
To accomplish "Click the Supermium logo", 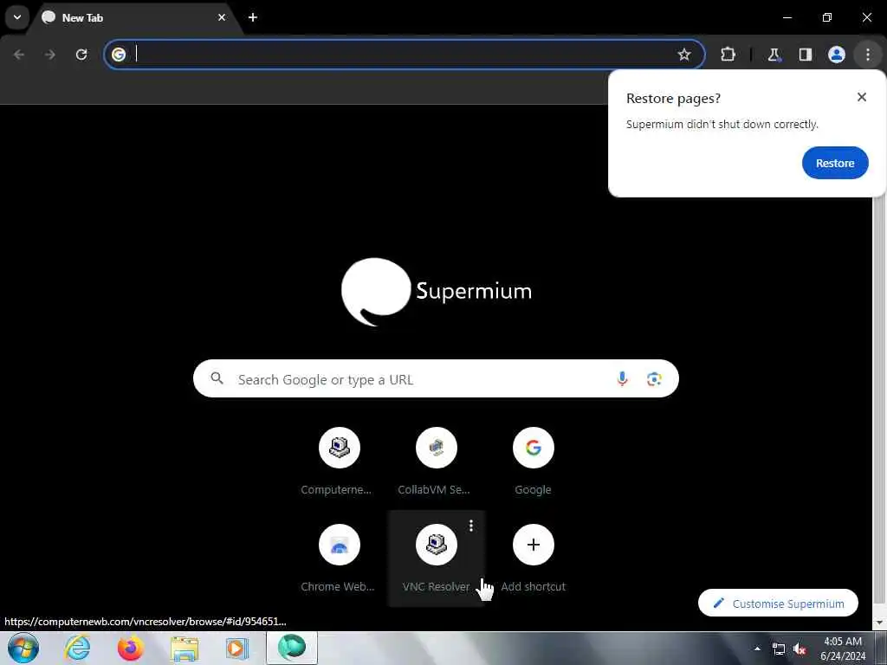I will coord(437,292).
